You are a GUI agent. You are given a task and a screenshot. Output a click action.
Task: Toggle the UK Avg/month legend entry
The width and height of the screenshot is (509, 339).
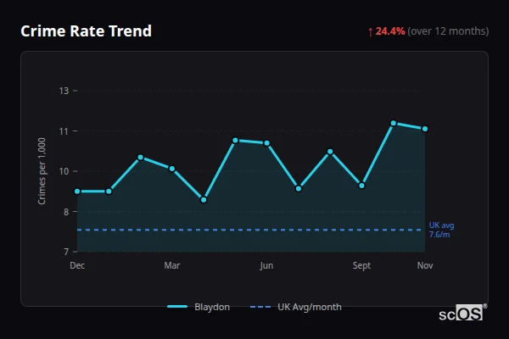[x=296, y=307]
